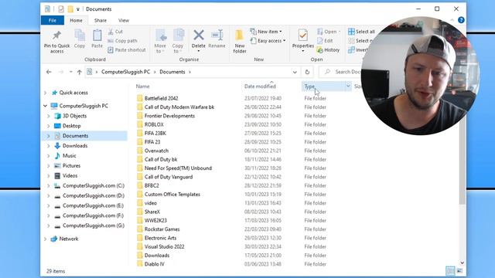The image size is (495, 278).
Task: Go up one folder level arrow
Action: click(x=79, y=72)
